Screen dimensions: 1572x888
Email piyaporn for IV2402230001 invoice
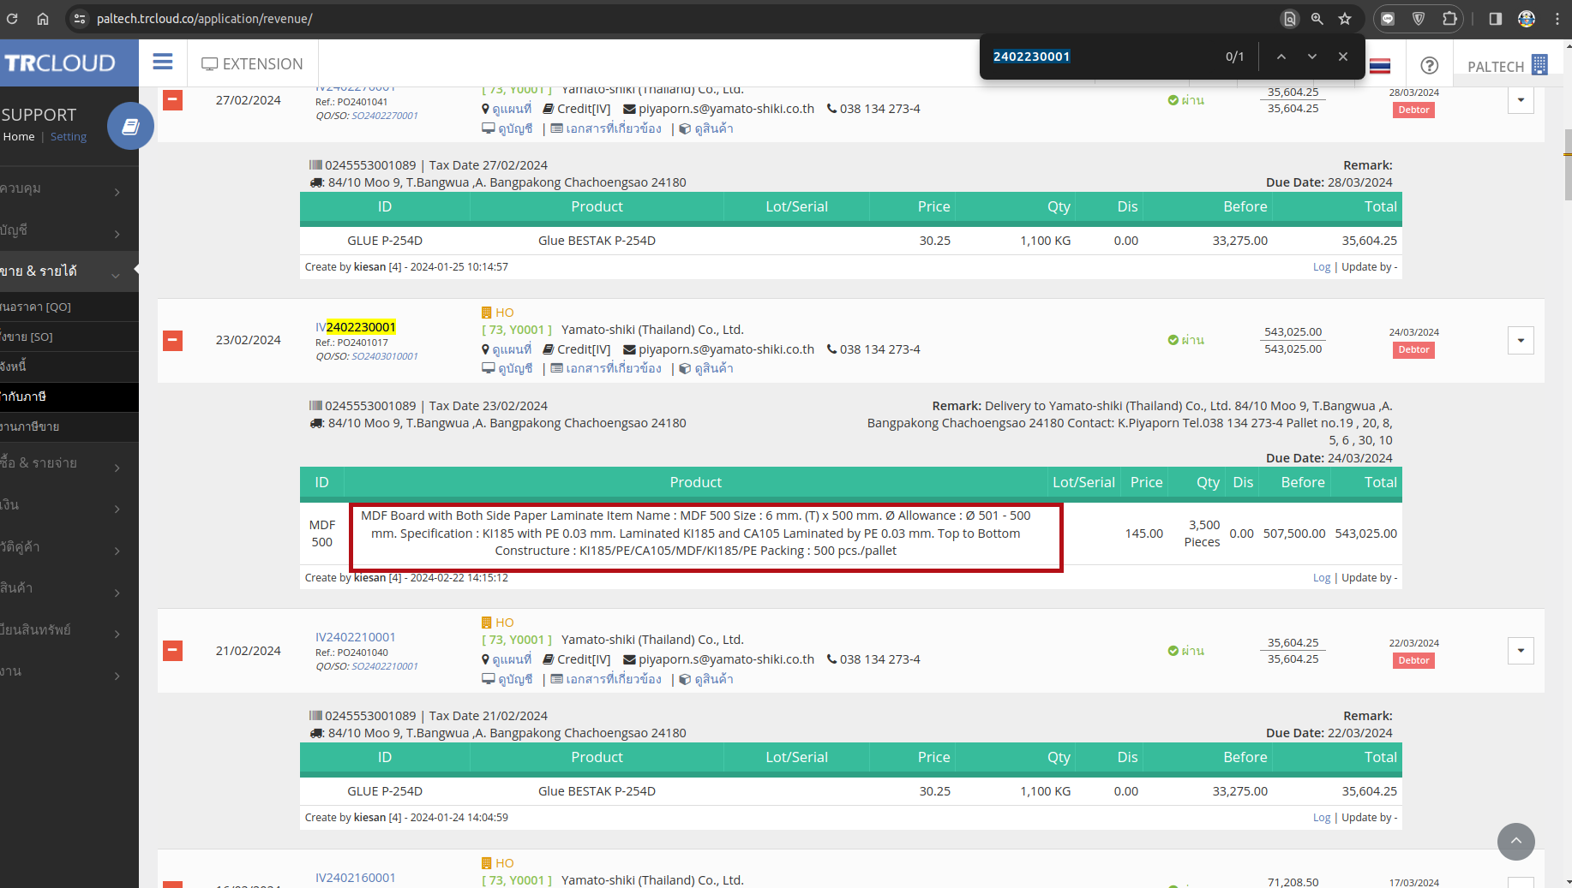719,349
